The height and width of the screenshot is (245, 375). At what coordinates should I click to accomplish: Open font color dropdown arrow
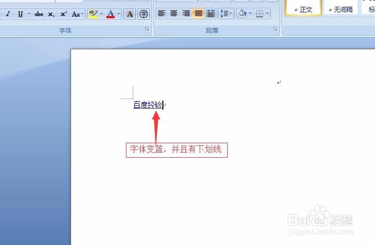pos(118,14)
